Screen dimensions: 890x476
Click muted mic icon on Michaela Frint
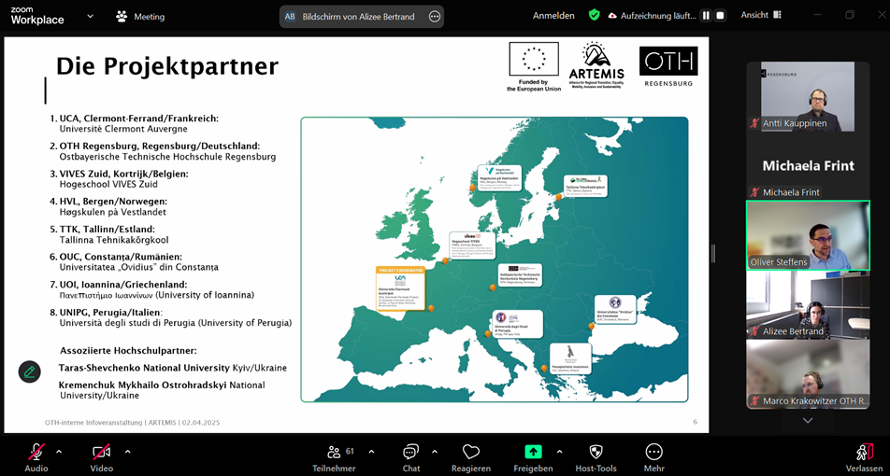(754, 192)
